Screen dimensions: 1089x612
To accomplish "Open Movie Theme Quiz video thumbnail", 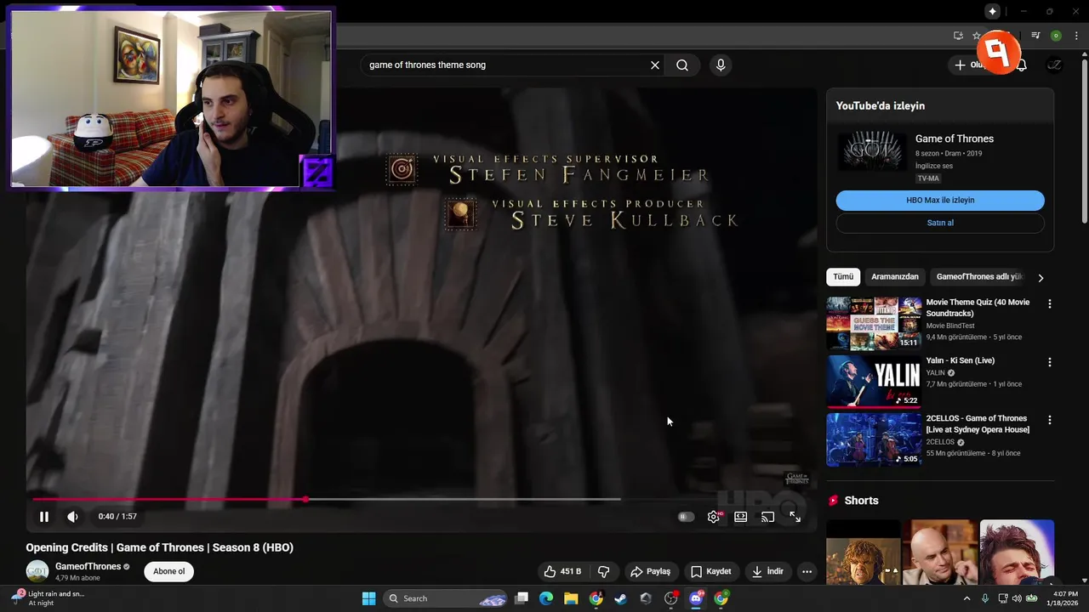I will click(x=874, y=323).
